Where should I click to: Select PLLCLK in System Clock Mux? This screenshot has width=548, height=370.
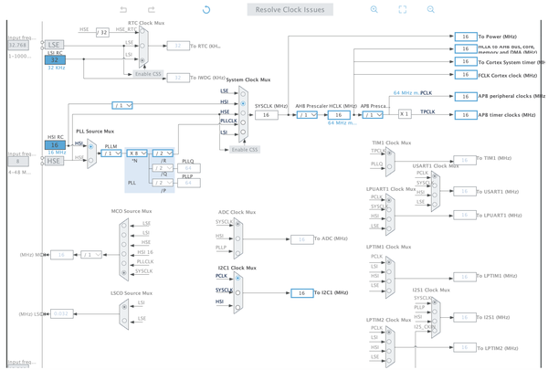pos(243,122)
